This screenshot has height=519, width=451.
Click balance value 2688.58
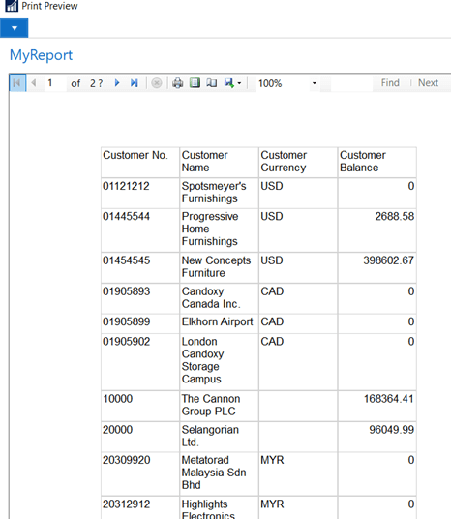[395, 217]
